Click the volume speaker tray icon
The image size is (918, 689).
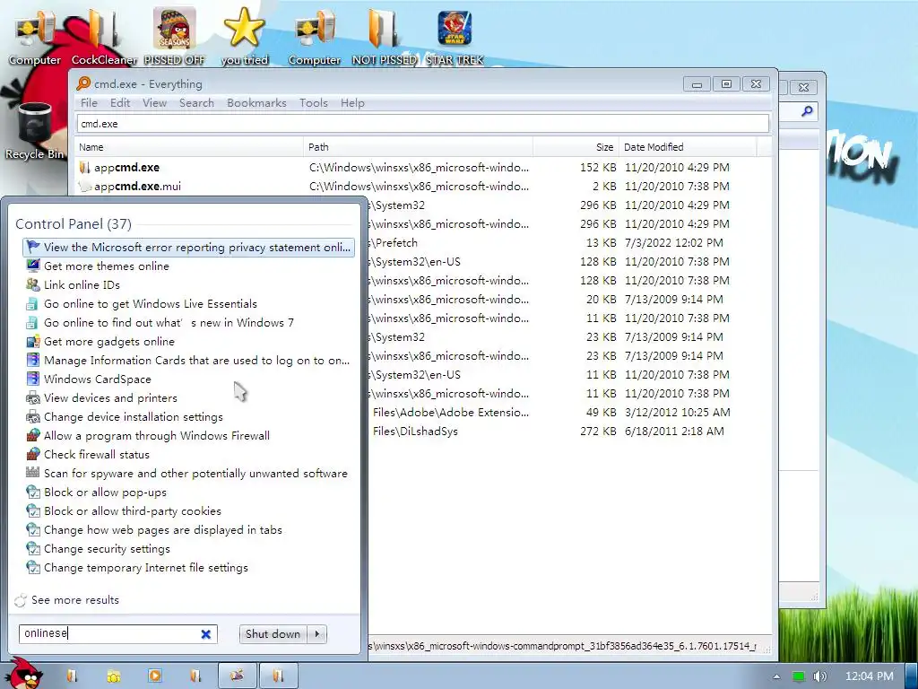coord(819,676)
